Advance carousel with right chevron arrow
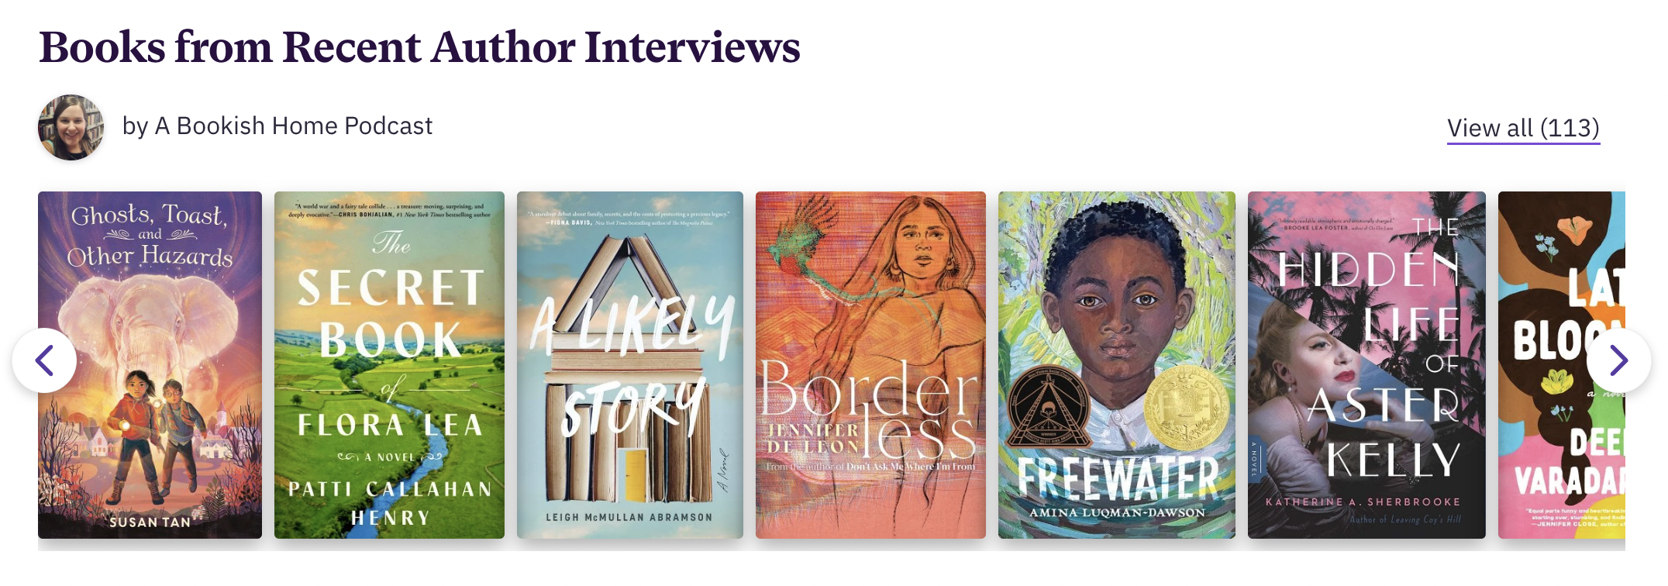 coord(1618,360)
